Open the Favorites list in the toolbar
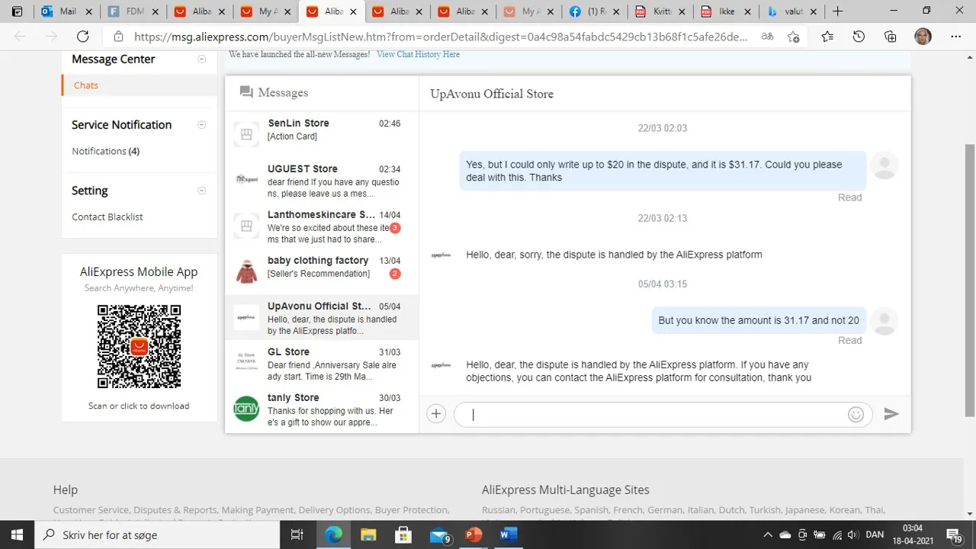Image resolution: width=976 pixels, height=549 pixels. pos(827,37)
